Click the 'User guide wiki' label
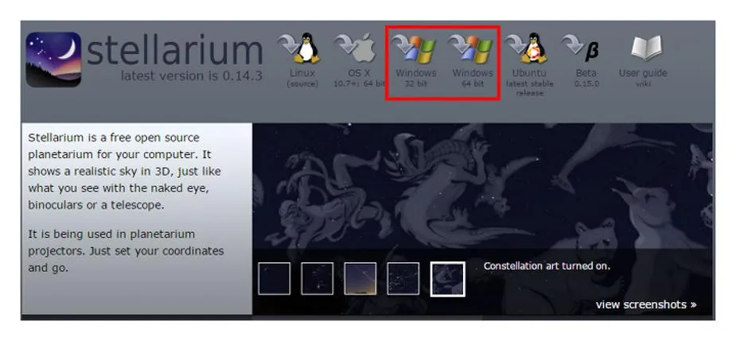This screenshot has width=736, height=341. click(x=643, y=78)
